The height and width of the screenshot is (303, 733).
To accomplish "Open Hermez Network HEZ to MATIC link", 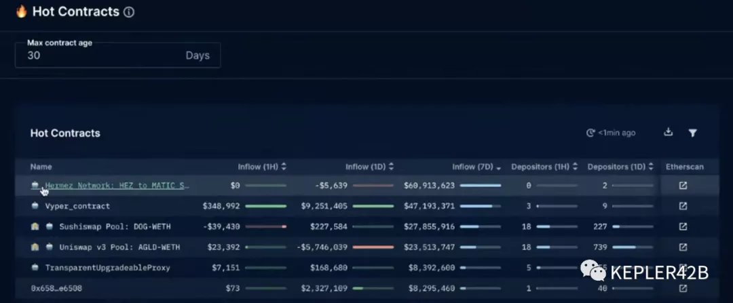I will click(x=117, y=186).
